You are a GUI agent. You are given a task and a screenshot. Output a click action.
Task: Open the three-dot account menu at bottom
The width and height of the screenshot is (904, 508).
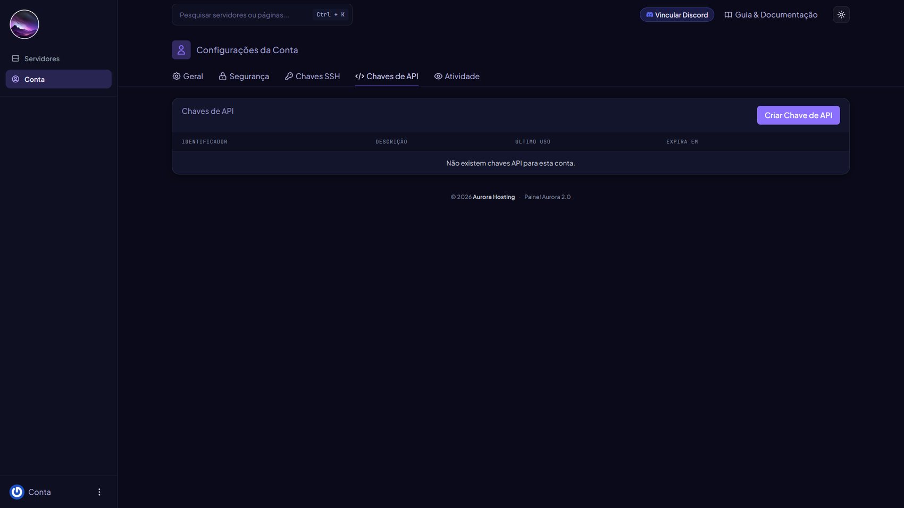pos(99,492)
